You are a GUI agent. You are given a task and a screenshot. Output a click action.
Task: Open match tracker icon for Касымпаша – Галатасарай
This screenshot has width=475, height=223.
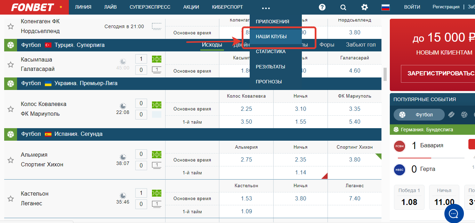[x=157, y=59]
